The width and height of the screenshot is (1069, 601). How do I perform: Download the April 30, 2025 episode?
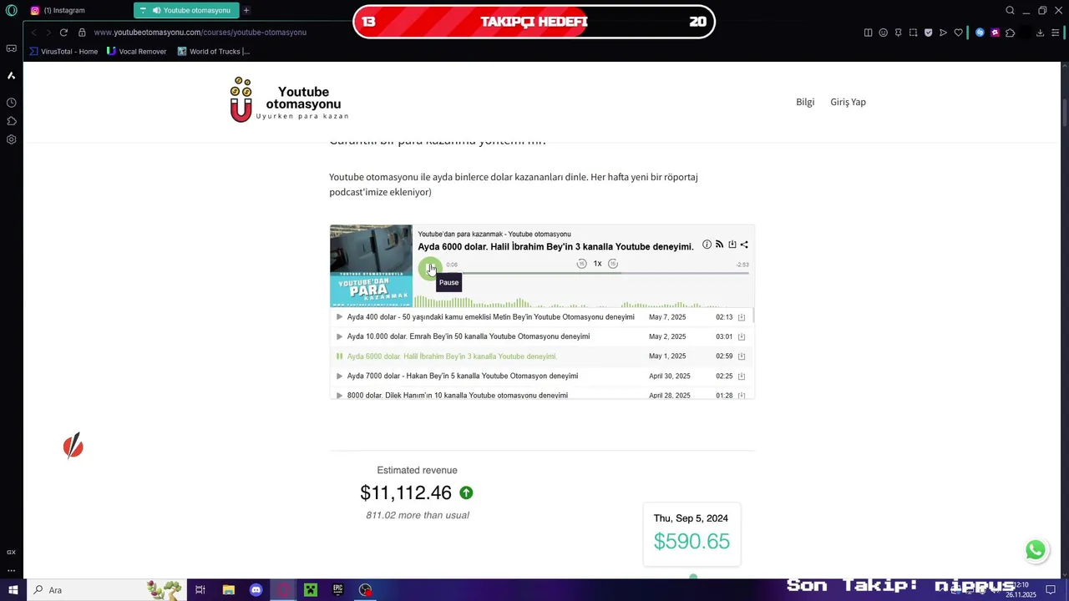click(x=741, y=376)
